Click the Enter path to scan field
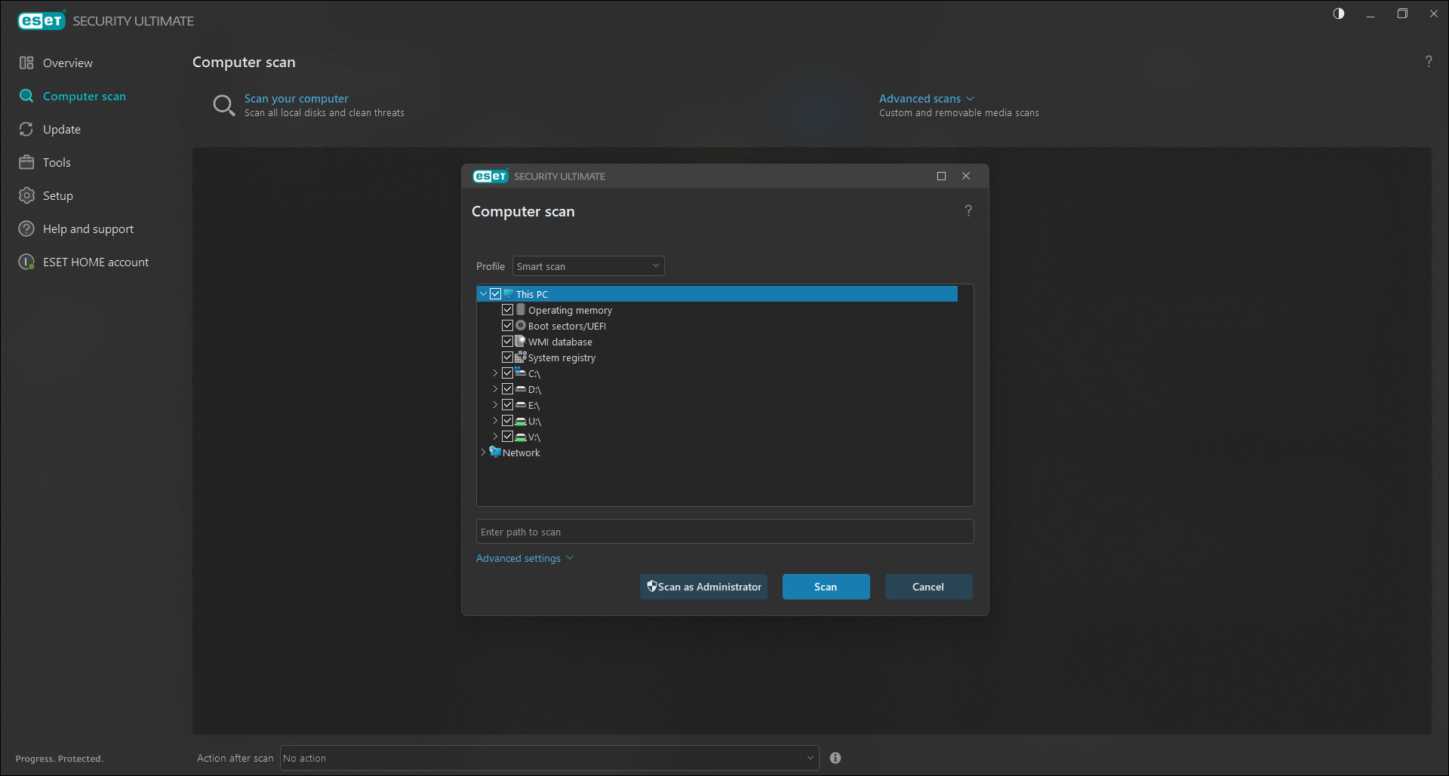The width and height of the screenshot is (1449, 776). [724, 532]
